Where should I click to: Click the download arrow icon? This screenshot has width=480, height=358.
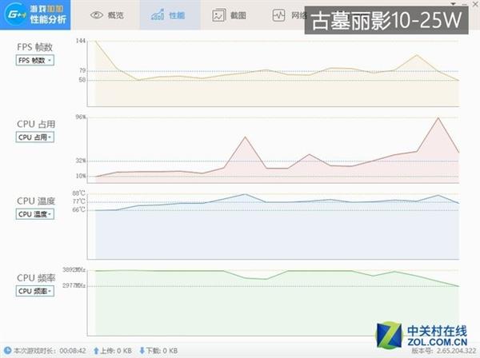142,350
